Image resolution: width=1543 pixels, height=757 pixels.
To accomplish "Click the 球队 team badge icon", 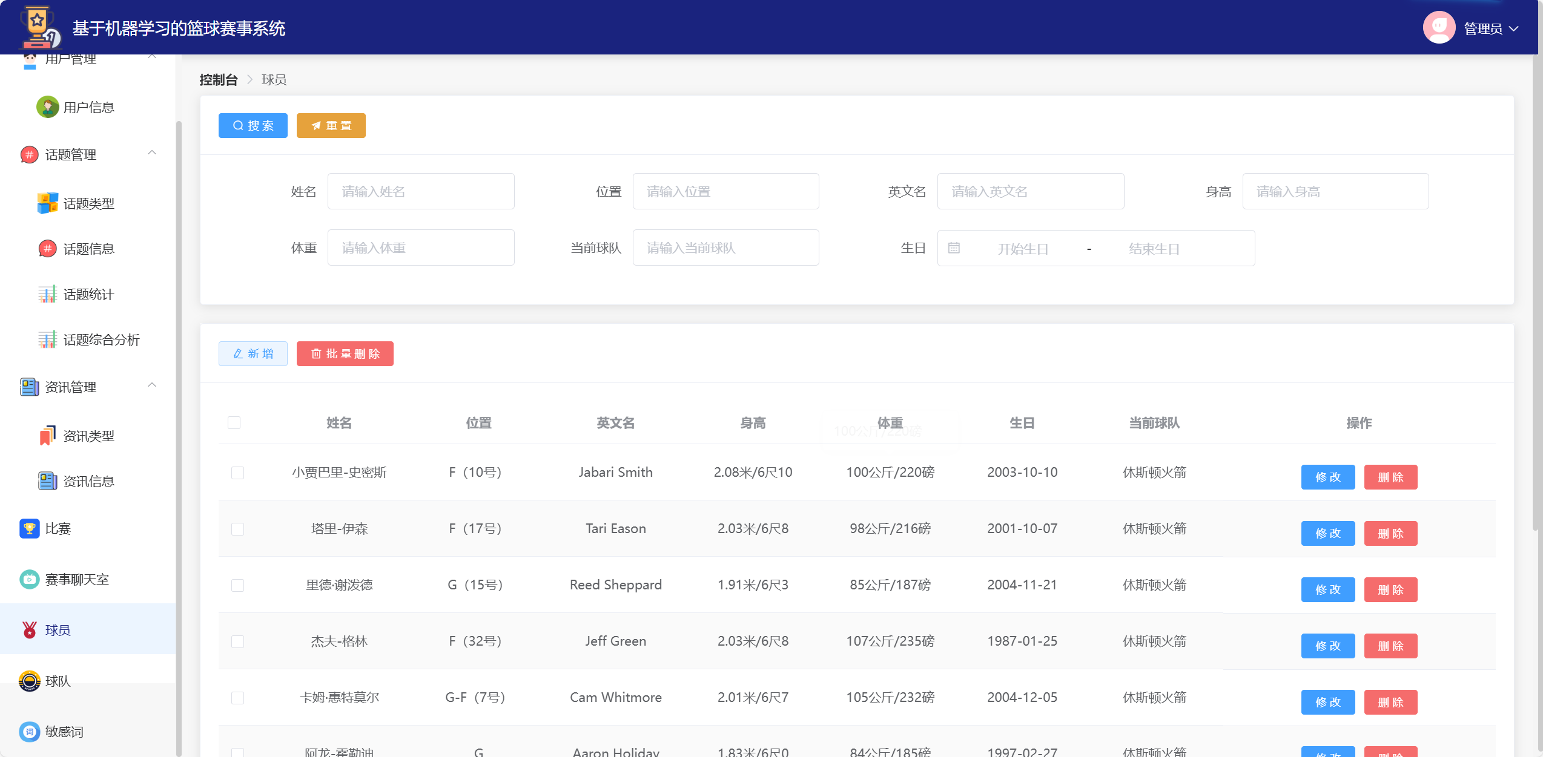I will tap(29, 681).
